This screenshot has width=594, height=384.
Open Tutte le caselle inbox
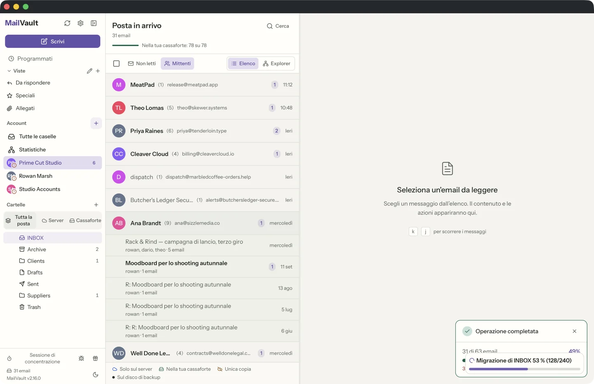[x=52, y=136]
